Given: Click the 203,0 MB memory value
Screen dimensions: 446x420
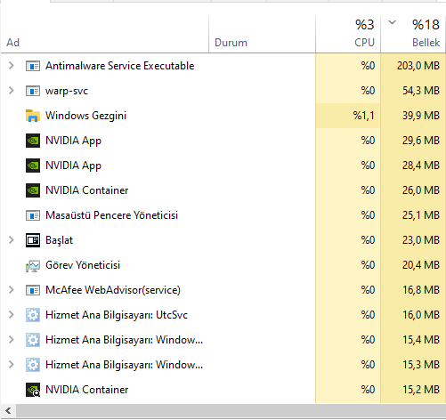Looking at the screenshot, I should coord(418,66).
